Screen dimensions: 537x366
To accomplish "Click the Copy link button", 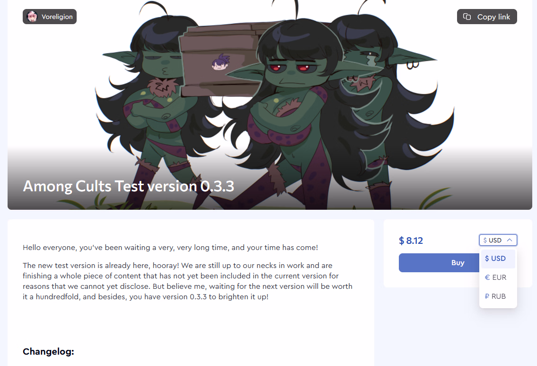I will tap(487, 17).
